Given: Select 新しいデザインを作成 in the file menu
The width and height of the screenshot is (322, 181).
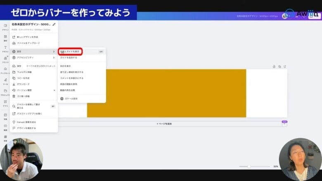Looking at the screenshot, I should pos(34,37).
